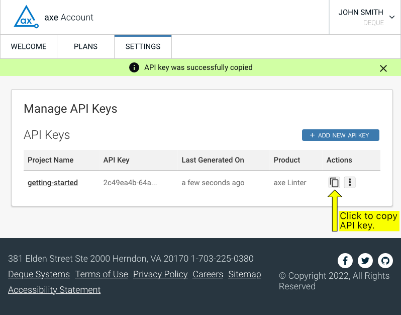Switch to the Plans tab
This screenshot has height=315, width=401.
click(x=85, y=46)
